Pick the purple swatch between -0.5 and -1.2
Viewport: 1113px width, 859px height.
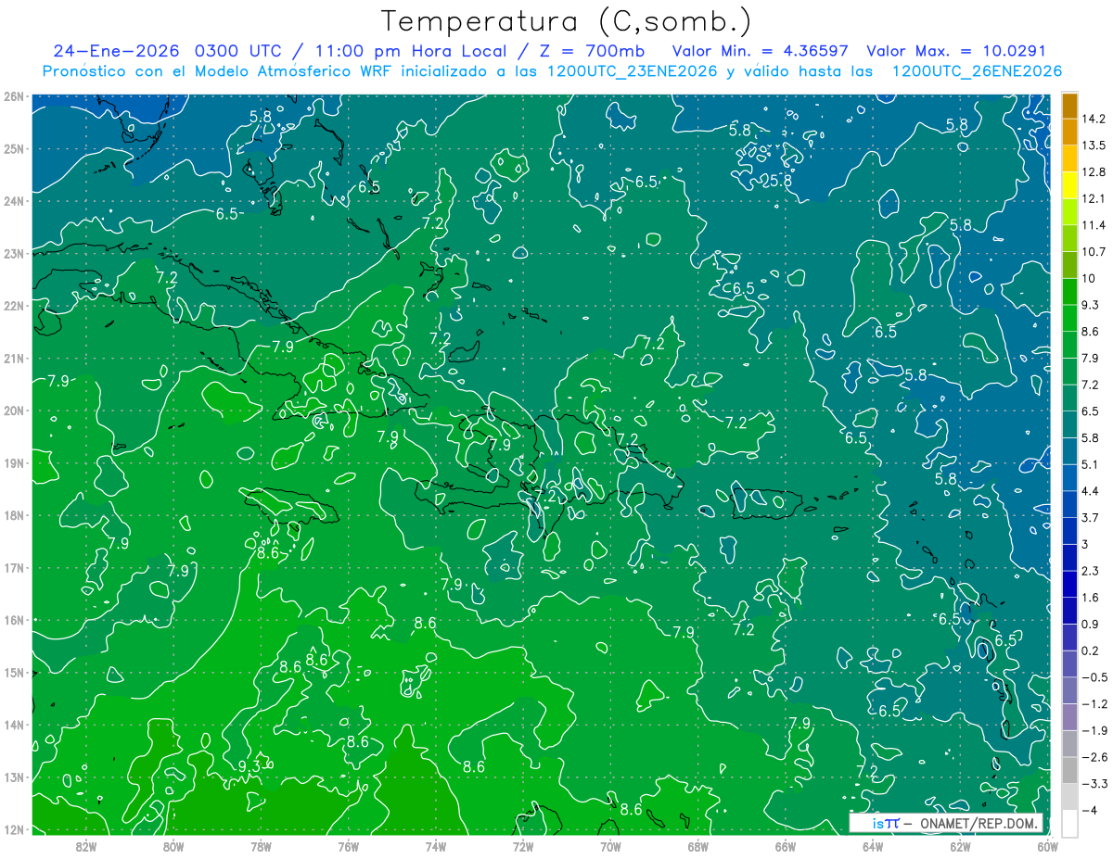(x=1069, y=689)
